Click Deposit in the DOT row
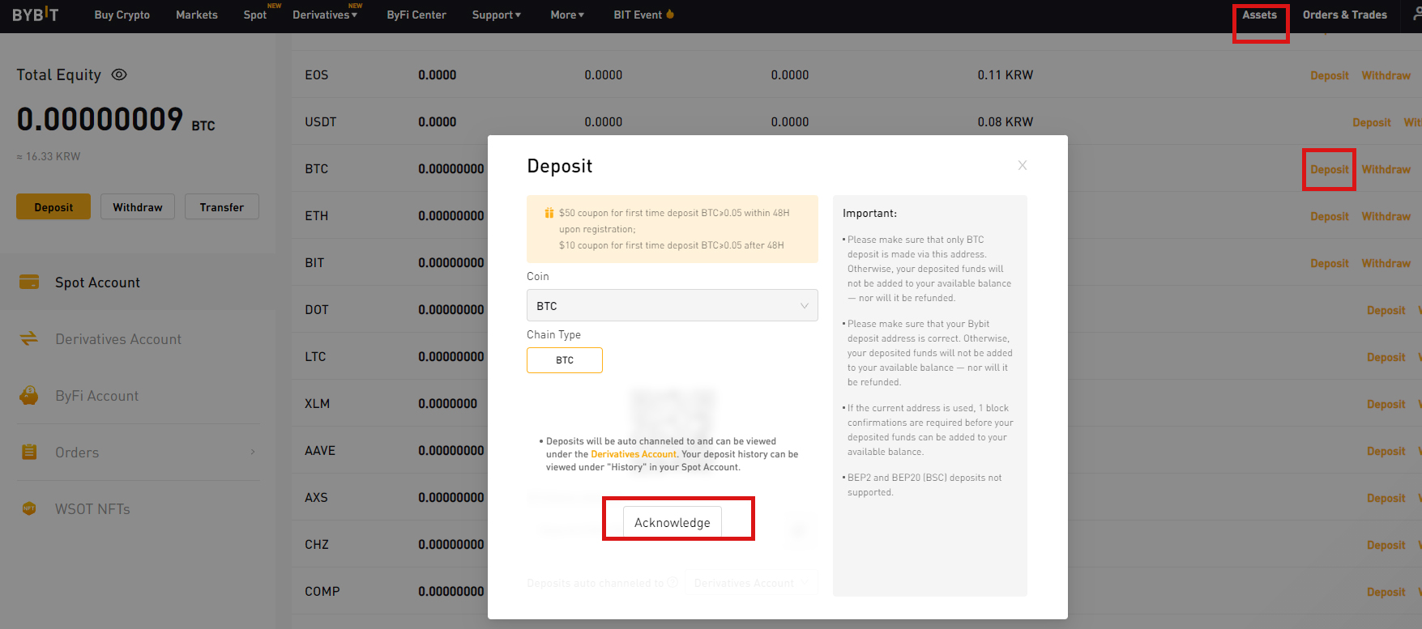This screenshot has height=629, width=1422. [x=1386, y=310]
